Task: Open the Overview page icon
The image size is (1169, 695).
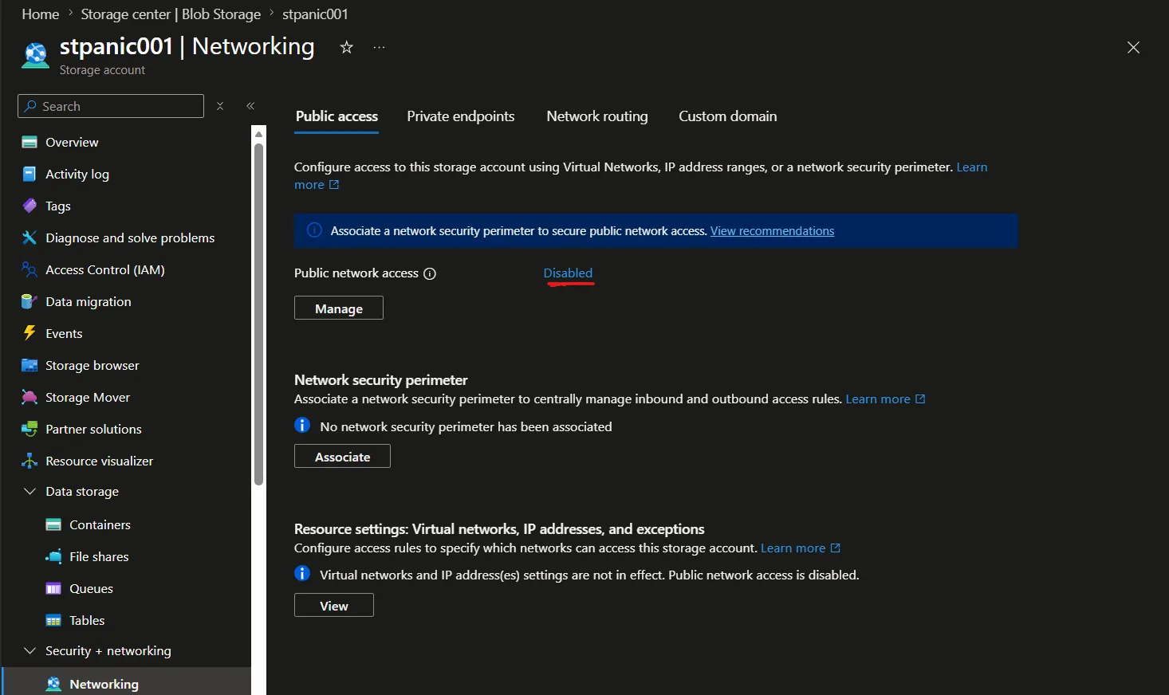Action: (30, 143)
